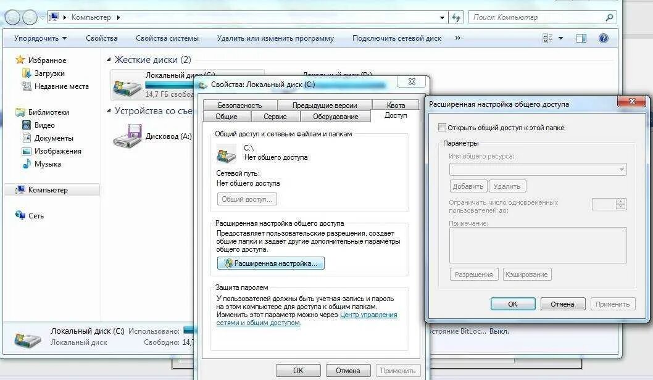Click the Кэширование button
Viewport: 653px width, 380px height.
[x=527, y=275]
